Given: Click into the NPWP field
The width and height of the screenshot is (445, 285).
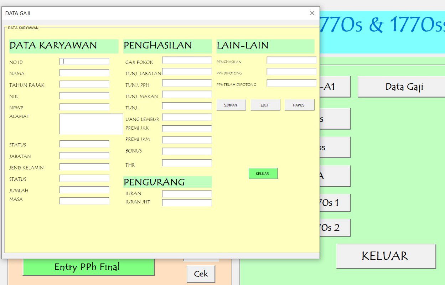Looking at the screenshot, I should [84, 107].
